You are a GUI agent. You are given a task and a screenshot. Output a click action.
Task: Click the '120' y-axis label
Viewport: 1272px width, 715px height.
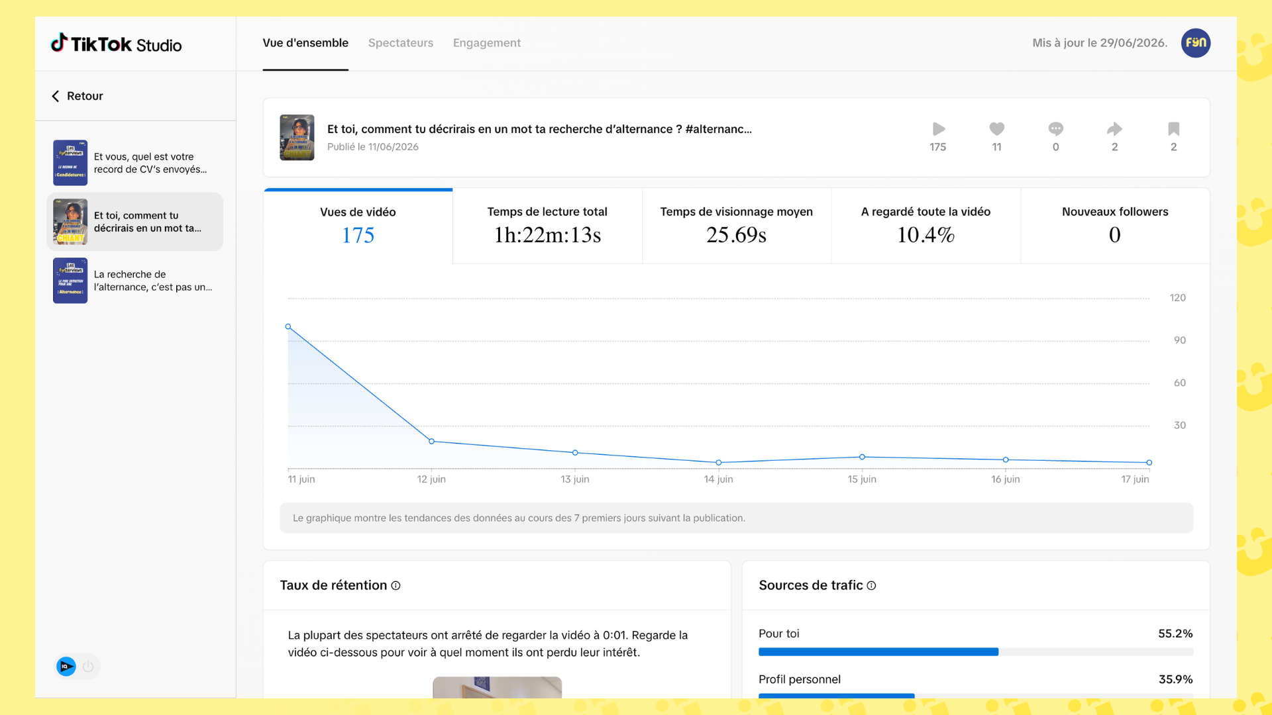[1177, 298]
